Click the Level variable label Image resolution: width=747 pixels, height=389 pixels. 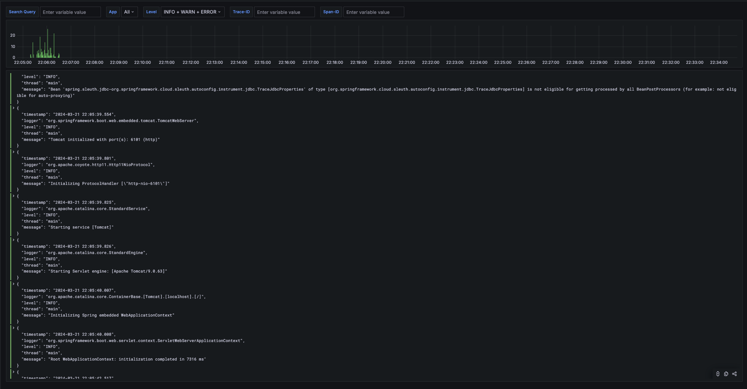151,12
